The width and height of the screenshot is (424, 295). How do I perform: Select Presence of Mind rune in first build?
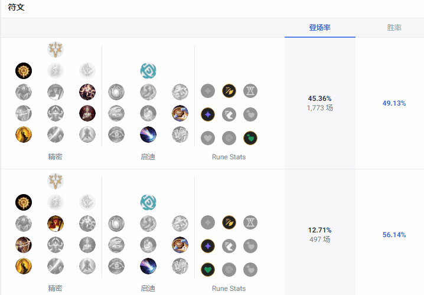[87, 92]
